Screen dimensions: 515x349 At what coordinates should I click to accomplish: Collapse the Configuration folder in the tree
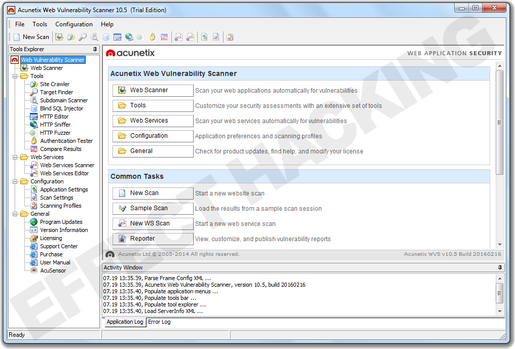click(15, 181)
